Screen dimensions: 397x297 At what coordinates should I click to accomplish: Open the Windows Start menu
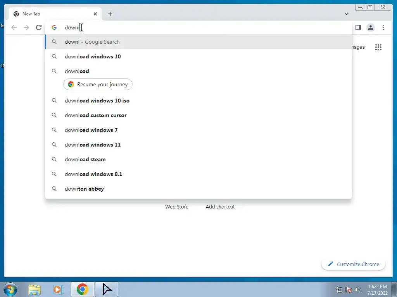[x=10, y=289]
